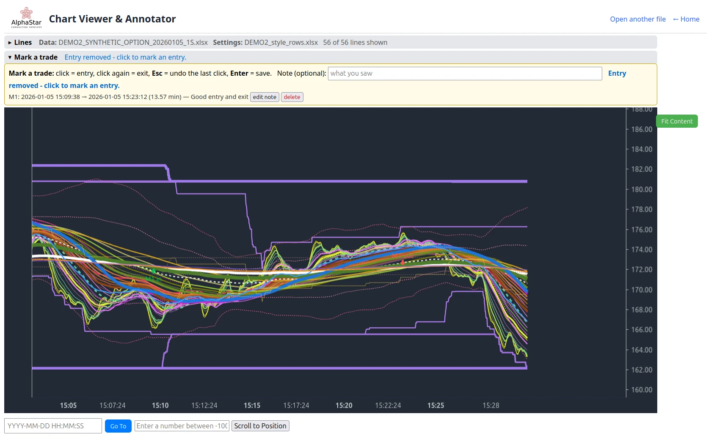Viewport: 711px width, 444px height.
Task: Click the 15:20 time axis label
Action: click(x=344, y=405)
